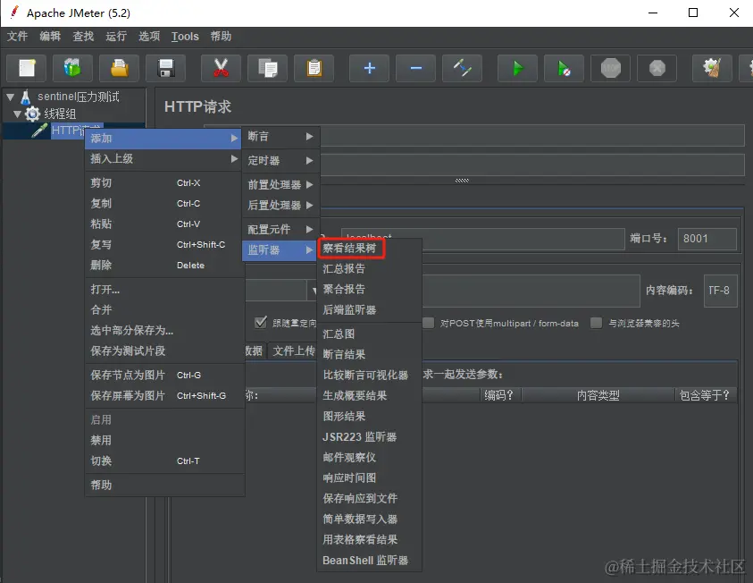
Task: Expand all with the plus icon
Action: [369, 68]
